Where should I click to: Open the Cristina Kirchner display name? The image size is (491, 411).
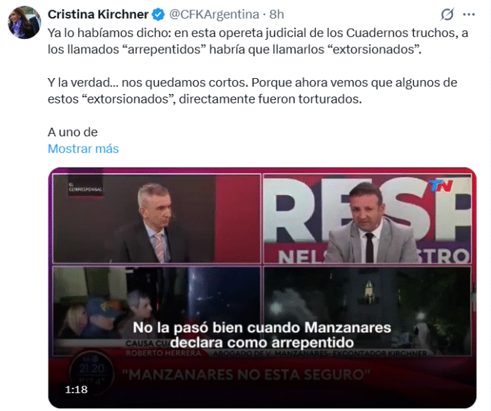98,14
